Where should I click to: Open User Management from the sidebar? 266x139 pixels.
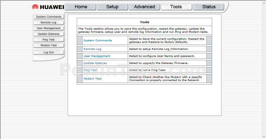click(48, 28)
